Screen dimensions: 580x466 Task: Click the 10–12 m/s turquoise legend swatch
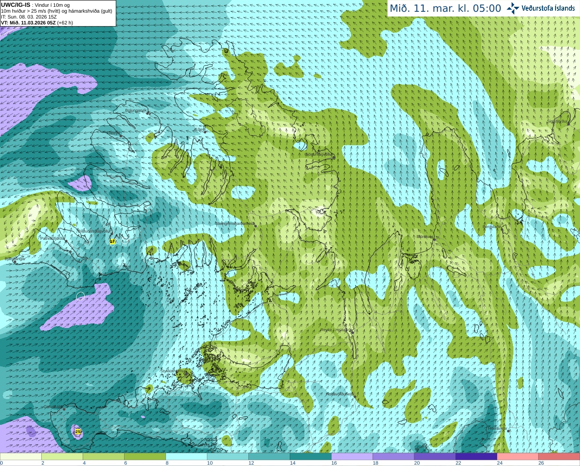(228, 456)
